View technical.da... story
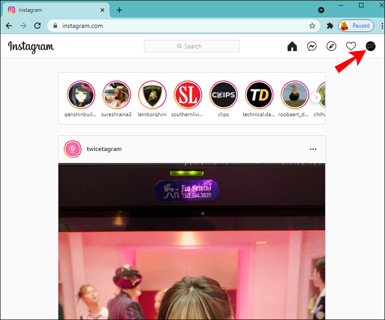 tap(259, 95)
